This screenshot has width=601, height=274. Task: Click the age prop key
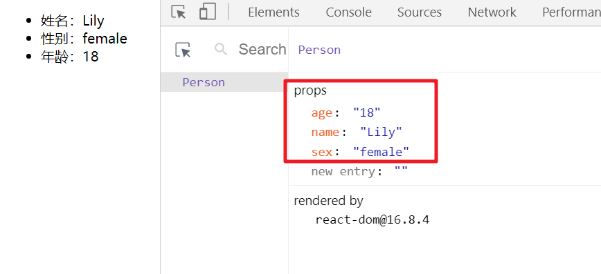(321, 113)
